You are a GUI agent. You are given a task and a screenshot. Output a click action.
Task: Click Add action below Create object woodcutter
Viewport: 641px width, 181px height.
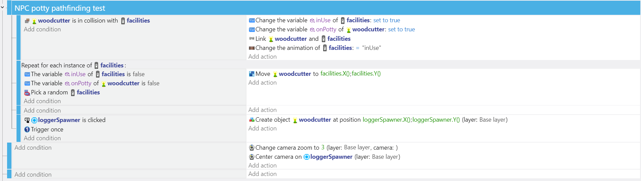[263, 128]
